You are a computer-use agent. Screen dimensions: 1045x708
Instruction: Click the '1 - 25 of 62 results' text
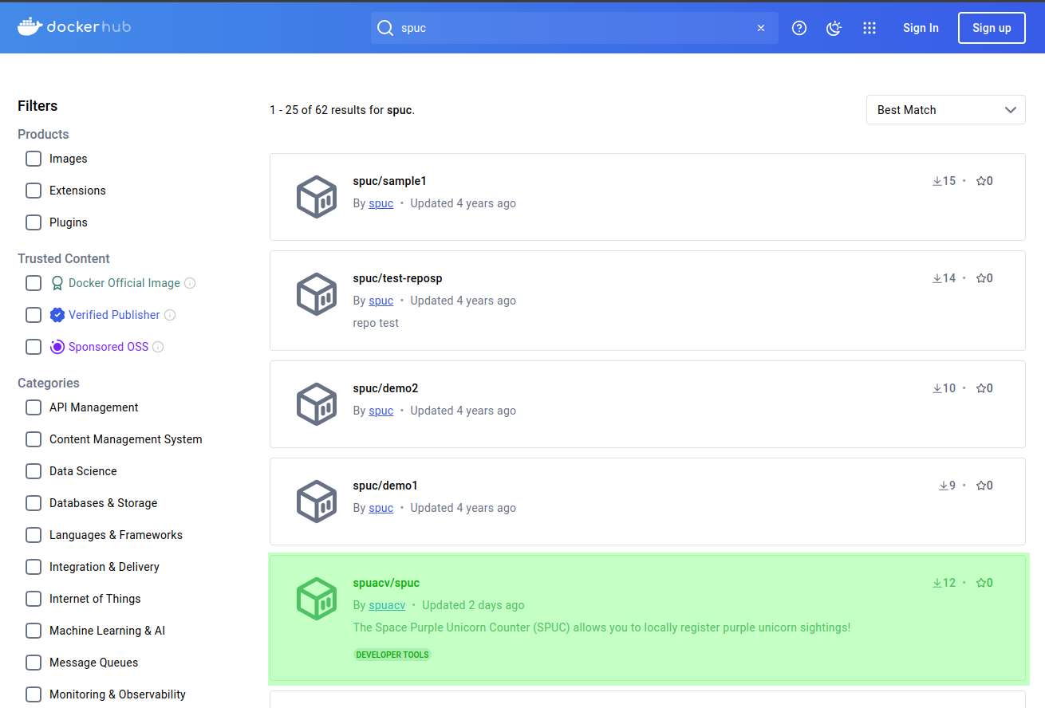342,110
